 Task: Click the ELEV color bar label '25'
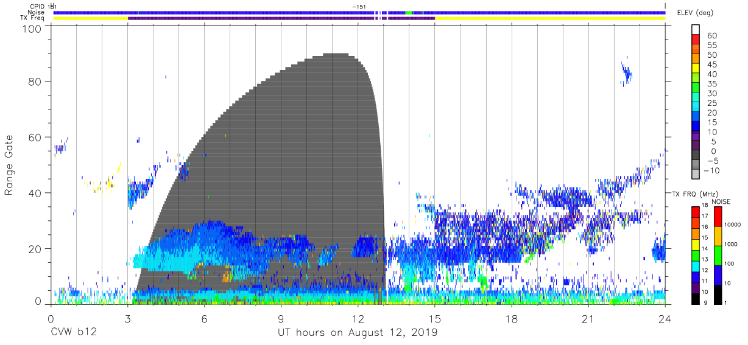click(x=711, y=103)
